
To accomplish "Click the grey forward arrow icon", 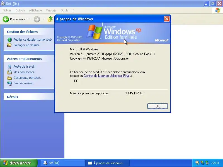I will click(37, 19).
